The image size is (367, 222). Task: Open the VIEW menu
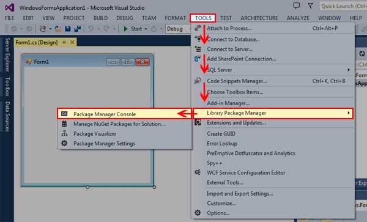point(48,18)
